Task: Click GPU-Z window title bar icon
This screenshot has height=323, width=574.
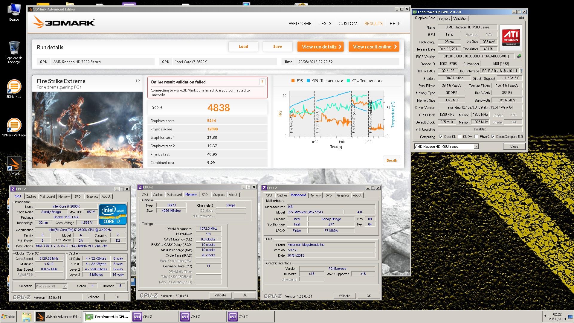Action: click(415, 12)
